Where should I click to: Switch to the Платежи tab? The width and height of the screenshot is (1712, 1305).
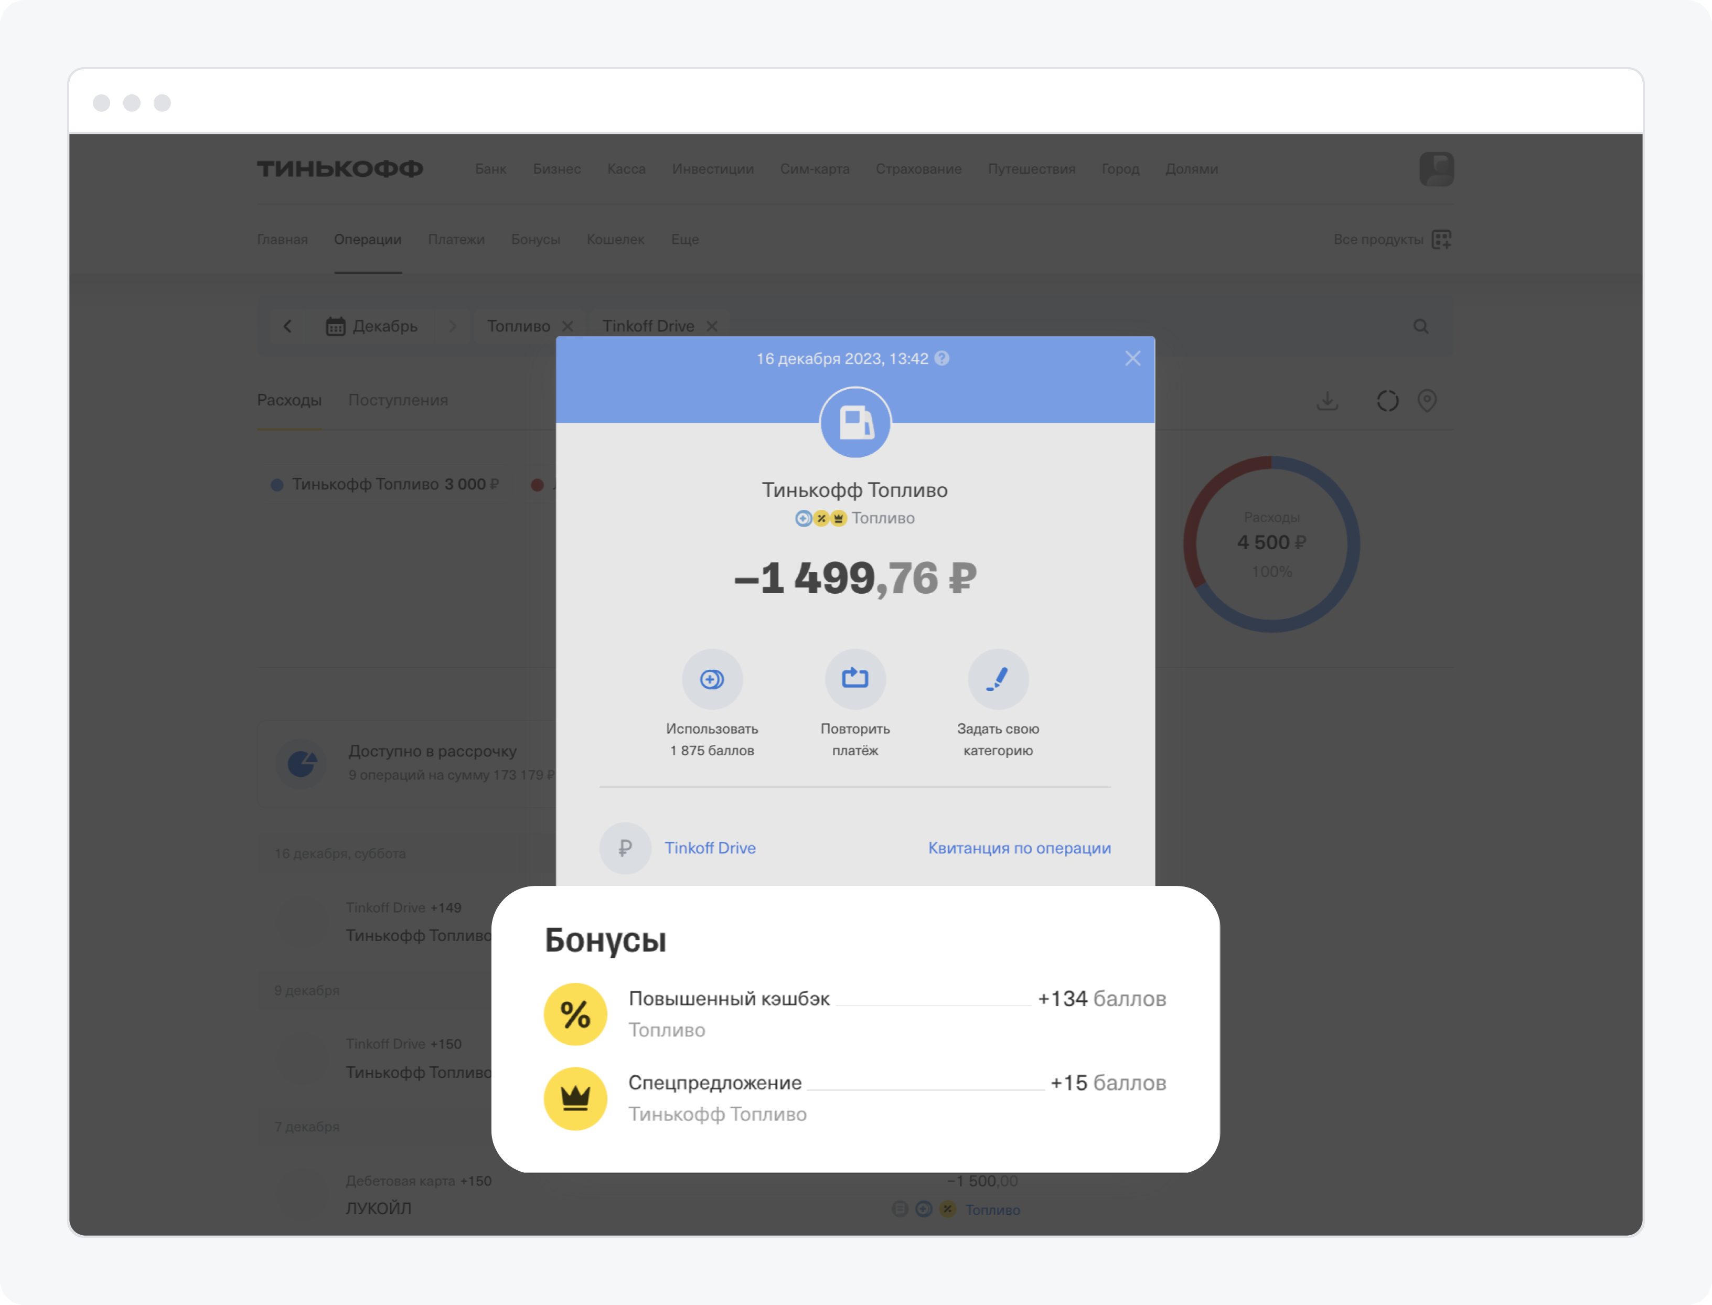coord(456,239)
